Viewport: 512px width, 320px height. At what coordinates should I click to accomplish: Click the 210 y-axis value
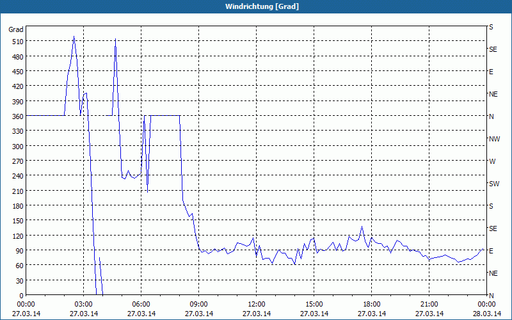[x=17, y=191]
